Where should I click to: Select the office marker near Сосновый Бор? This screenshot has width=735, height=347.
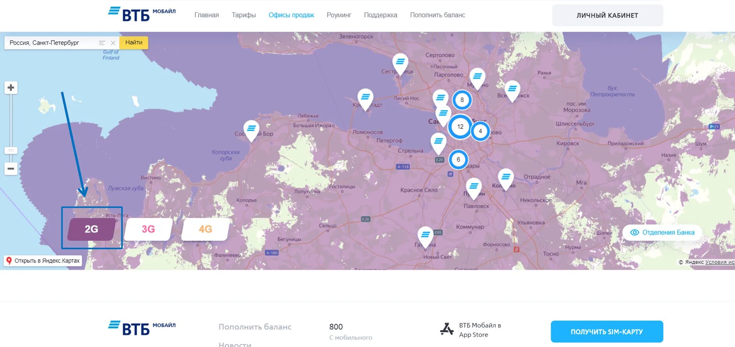[x=251, y=130]
